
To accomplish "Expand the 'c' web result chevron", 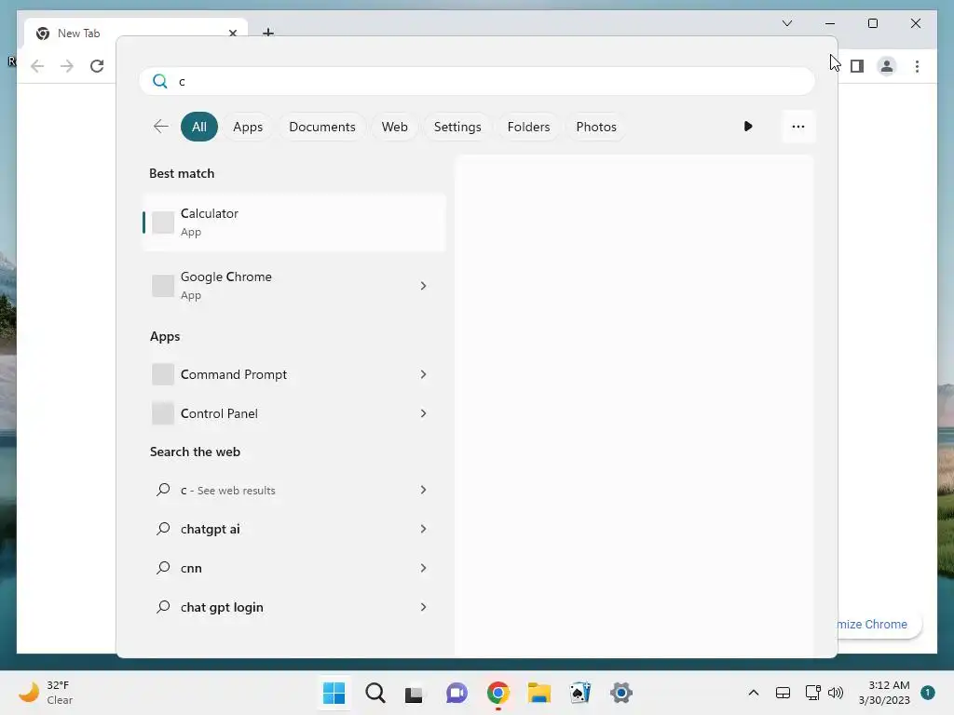I will pyautogui.click(x=424, y=490).
